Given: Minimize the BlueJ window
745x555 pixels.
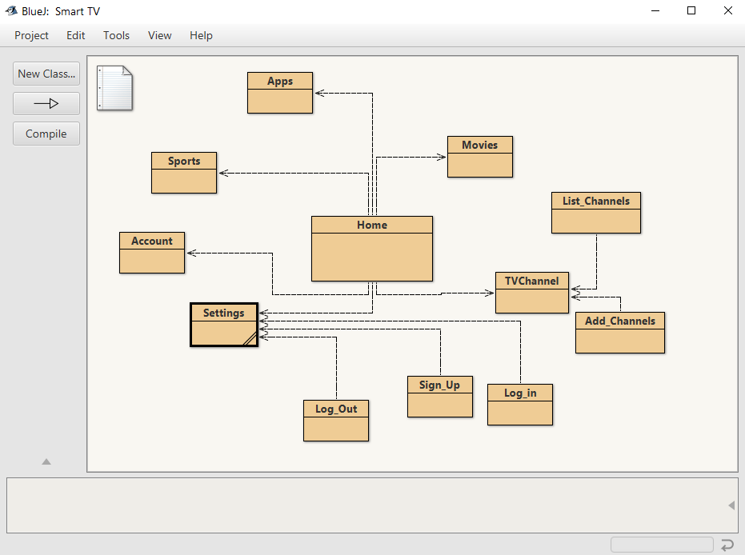Looking at the screenshot, I should (x=655, y=11).
